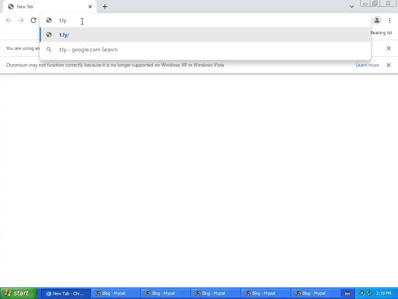Open the Reading list
This screenshot has width=398, height=299.
pos(381,33)
